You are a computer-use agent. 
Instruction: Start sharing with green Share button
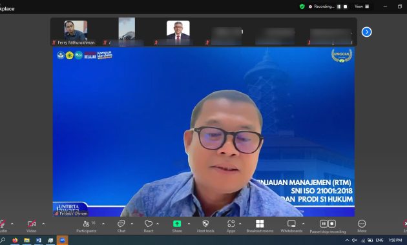coord(177,226)
